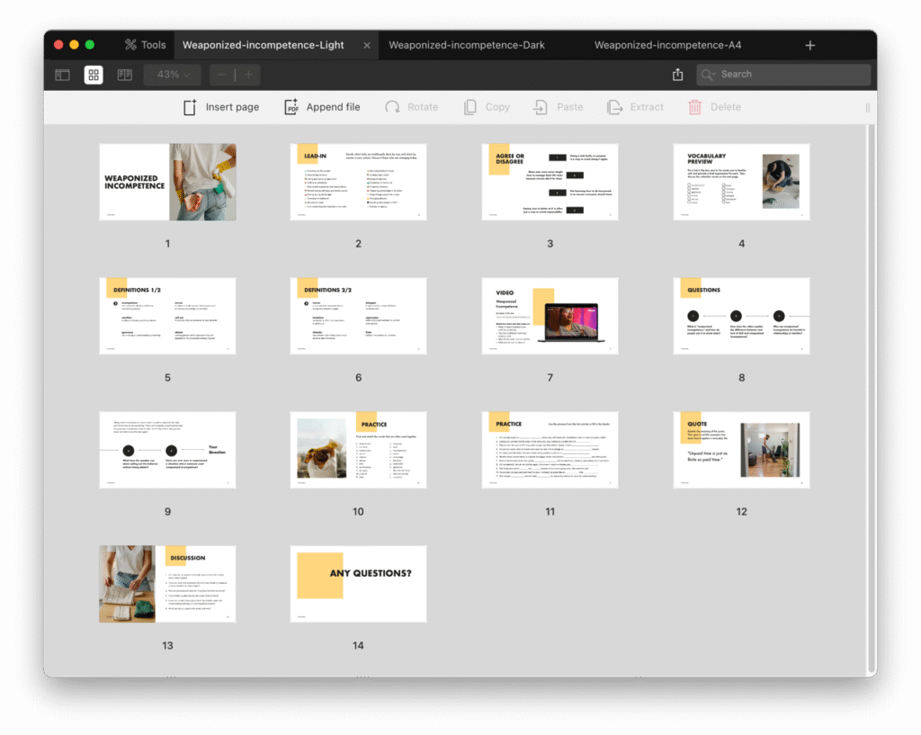Image resolution: width=921 pixels, height=735 pixels.
Task: Switch to the Weaponized-incompetence-Dark tab
Action: [x=466, y=45]
